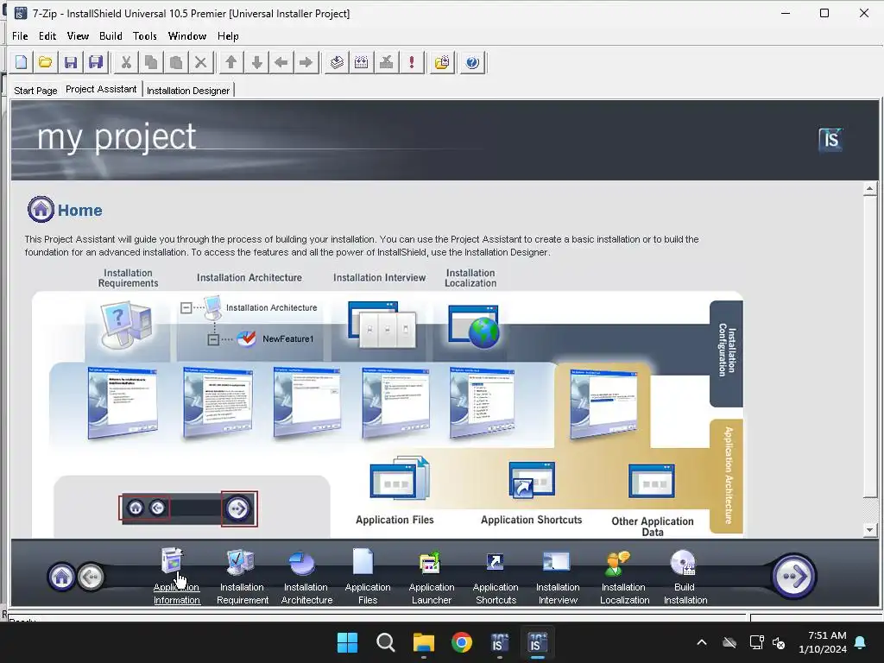Click the Installation Interview dialog icon
Image resolution: width=884 pixels, height=663 pixels.
[x=382, y=325]
